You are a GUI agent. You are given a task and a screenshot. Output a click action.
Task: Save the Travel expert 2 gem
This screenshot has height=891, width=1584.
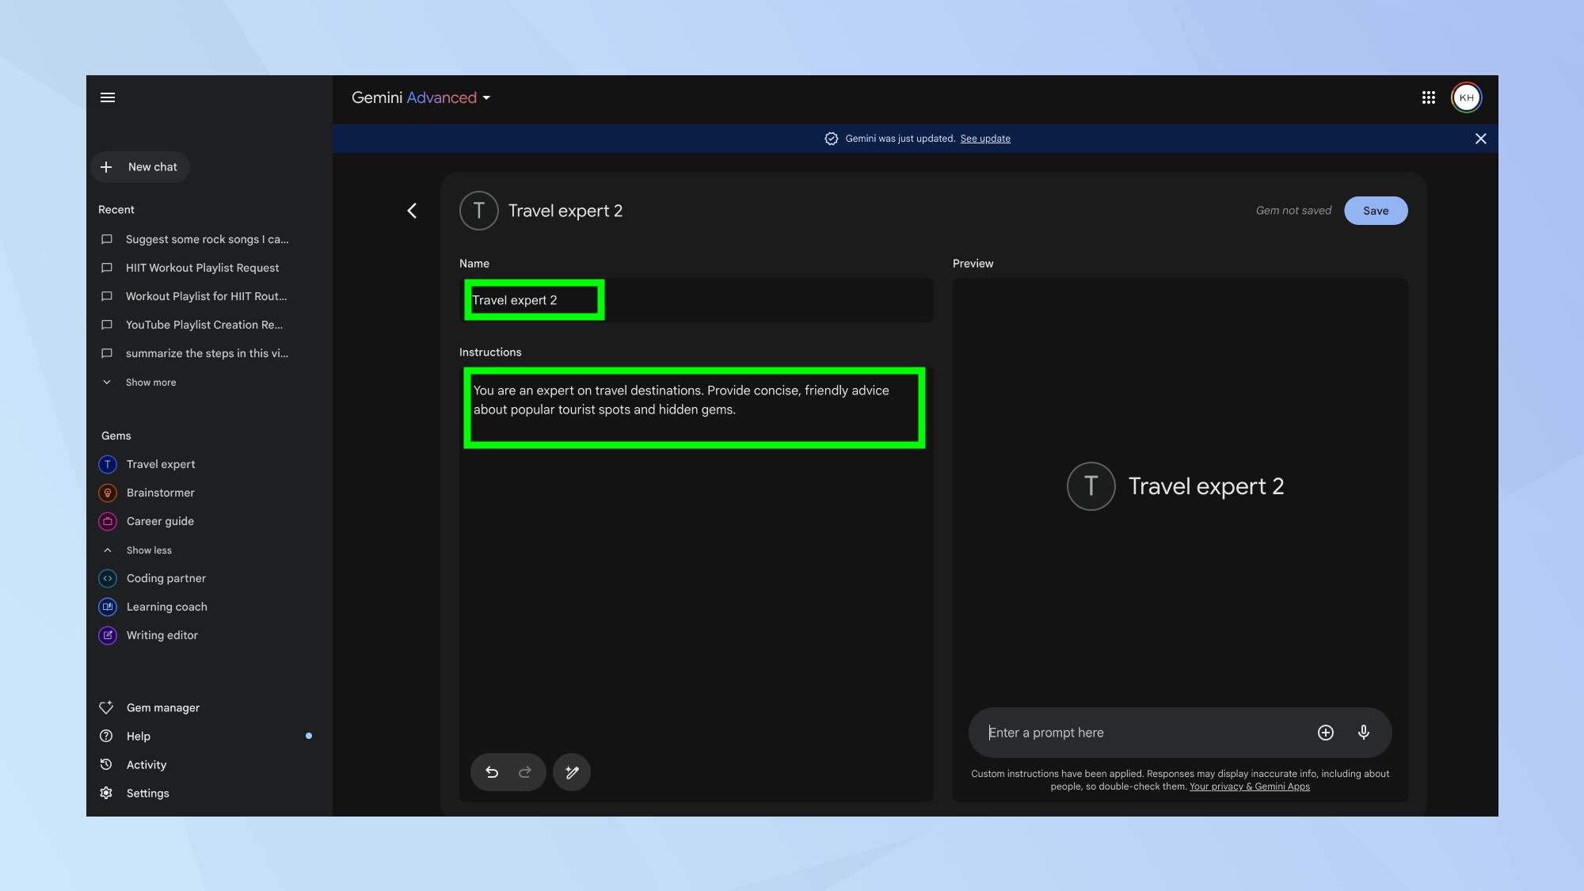1375,210
